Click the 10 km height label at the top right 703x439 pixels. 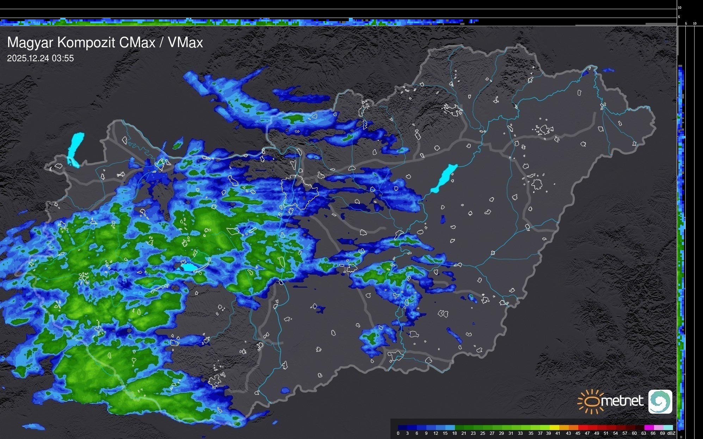680,7
